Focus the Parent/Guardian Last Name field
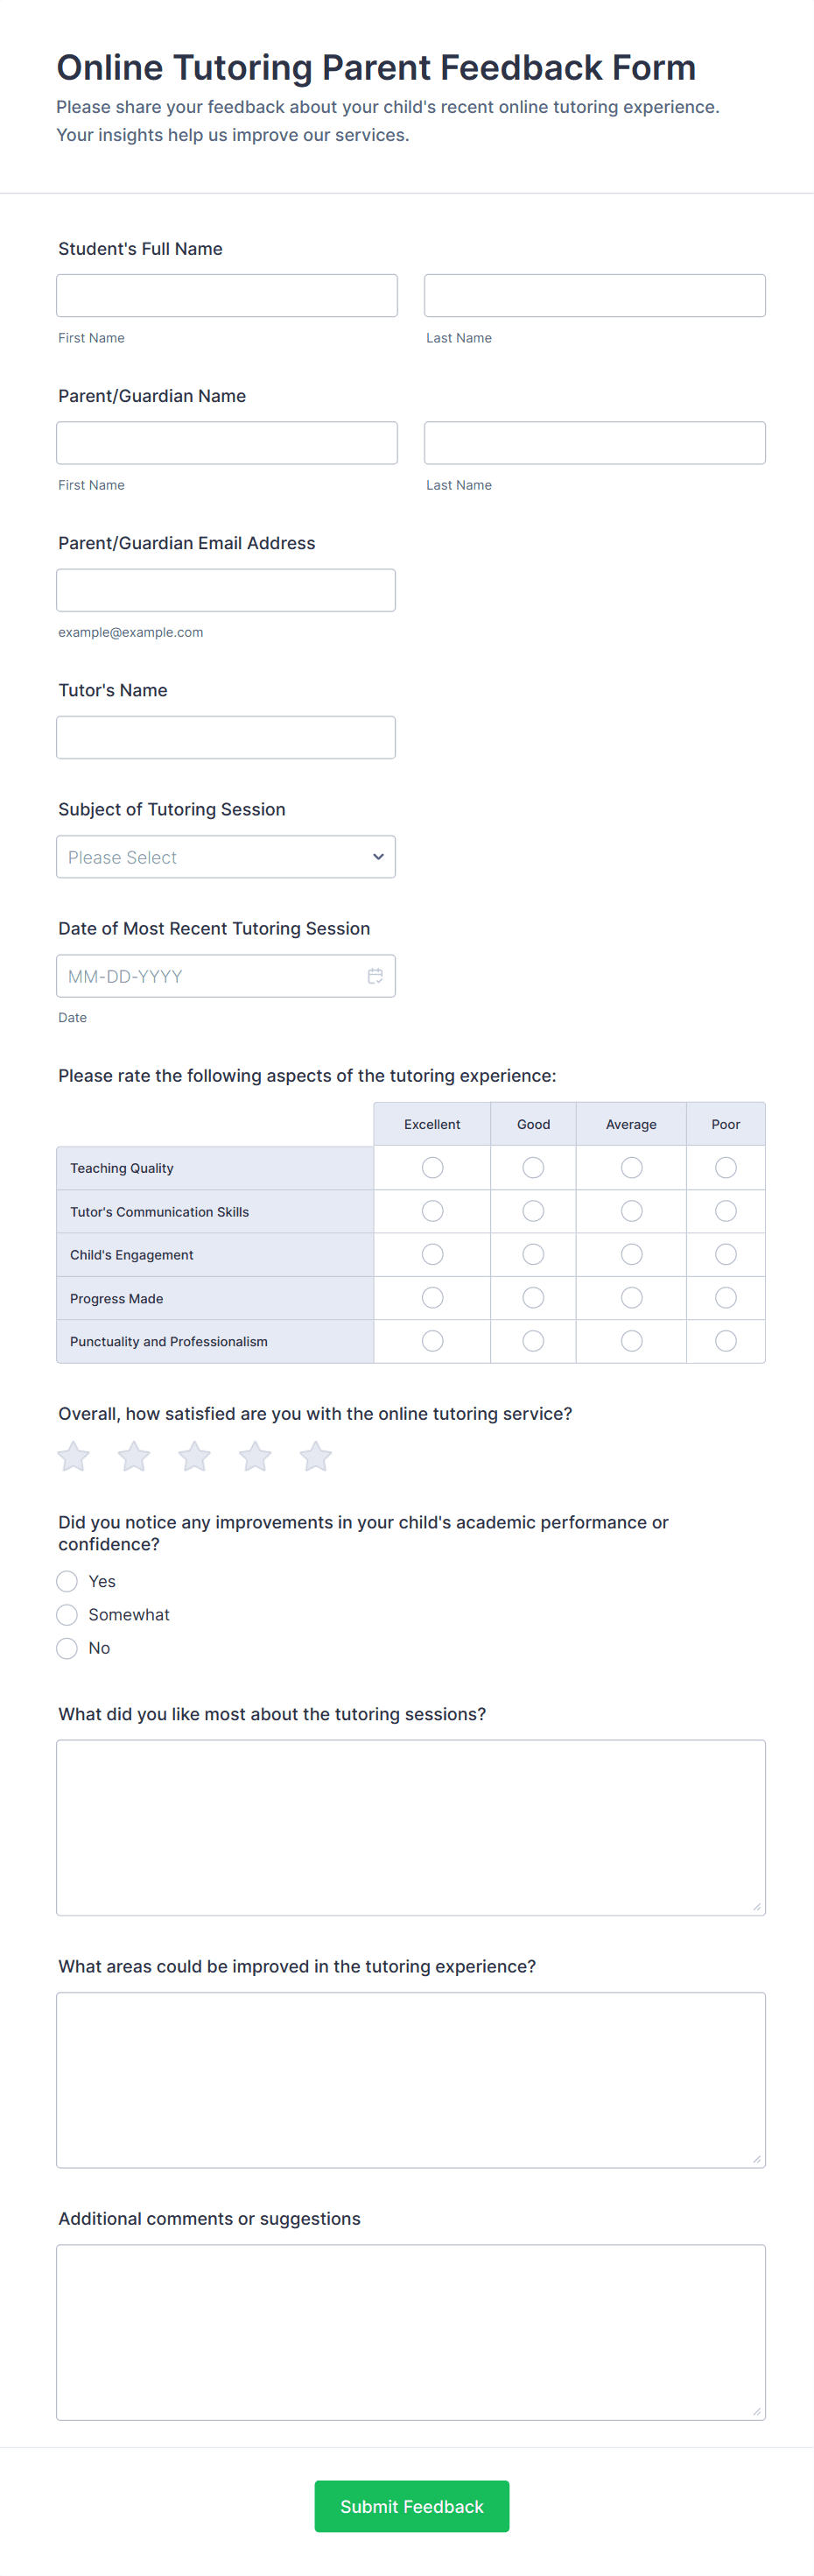814x2576 pixels. pos(594,443)
